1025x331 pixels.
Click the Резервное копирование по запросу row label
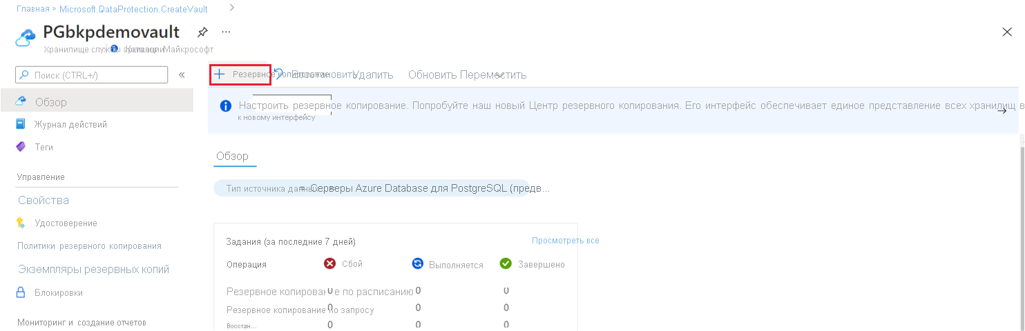300,310
